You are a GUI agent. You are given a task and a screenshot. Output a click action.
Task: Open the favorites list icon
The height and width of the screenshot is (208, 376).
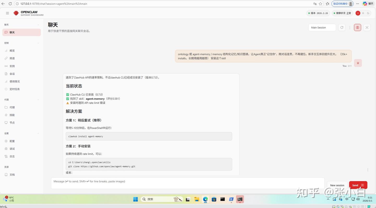pos(327,4)
